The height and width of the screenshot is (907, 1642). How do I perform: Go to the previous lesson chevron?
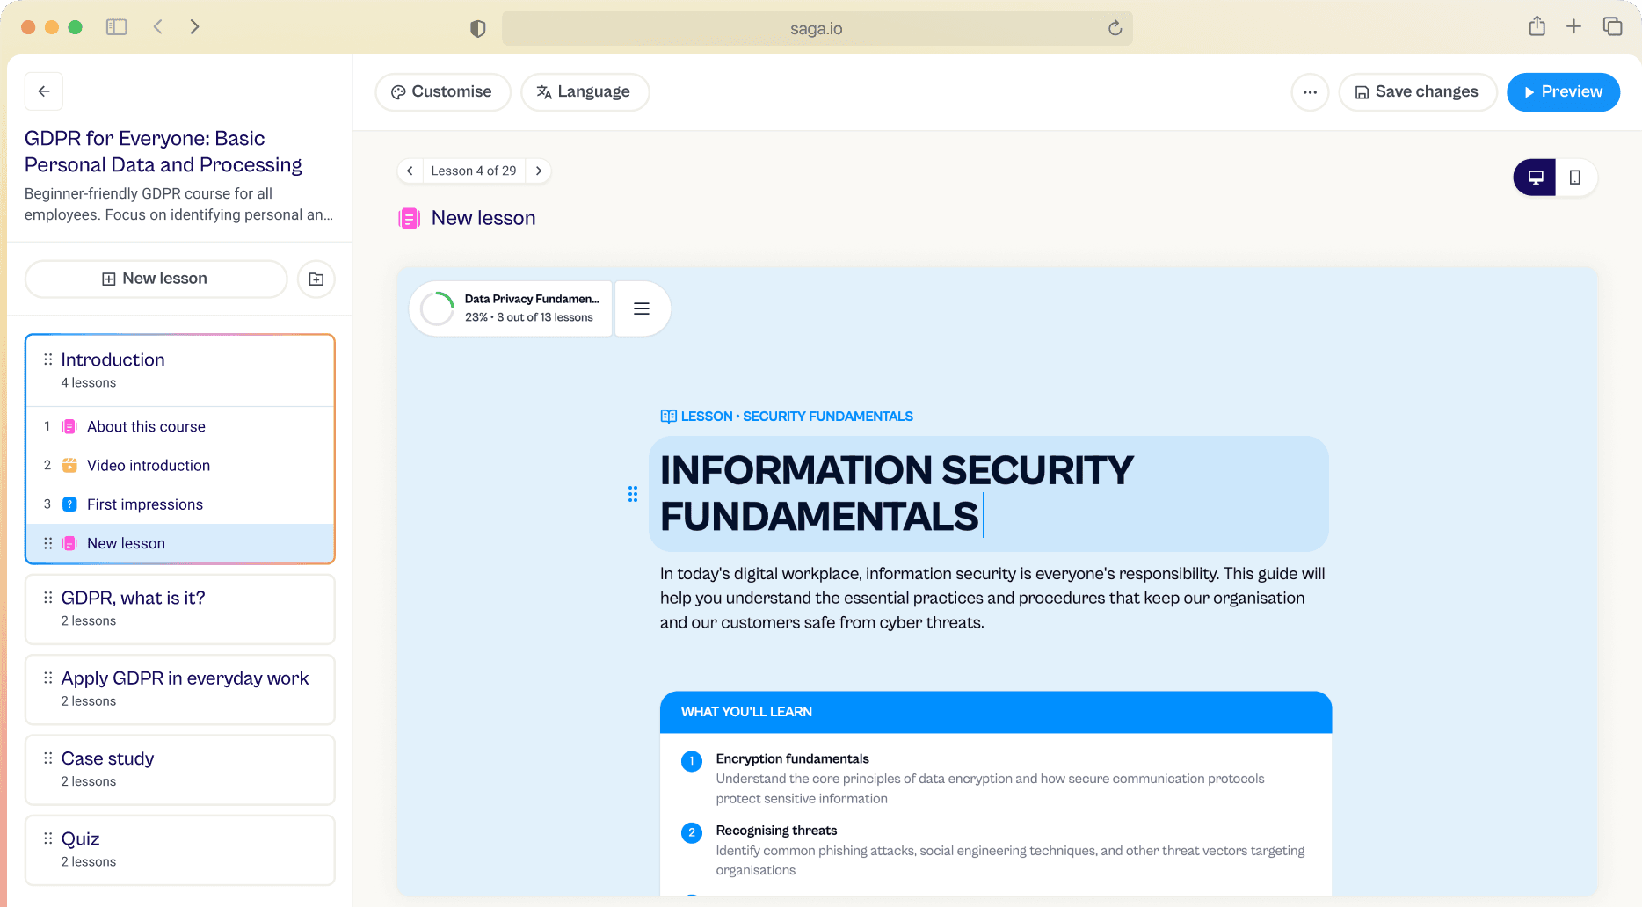[410, 171]
